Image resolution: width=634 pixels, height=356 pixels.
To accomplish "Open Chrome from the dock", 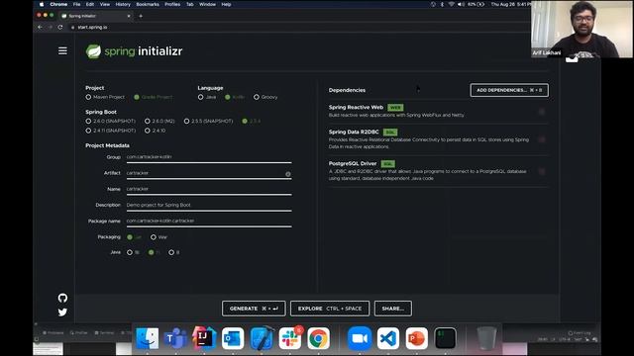I will click(319, 338).
